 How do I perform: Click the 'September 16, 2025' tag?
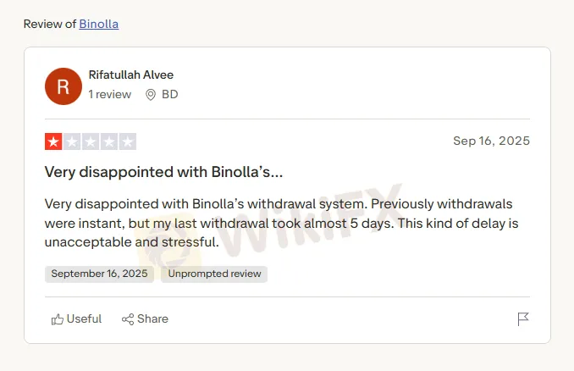pos(99,274)
